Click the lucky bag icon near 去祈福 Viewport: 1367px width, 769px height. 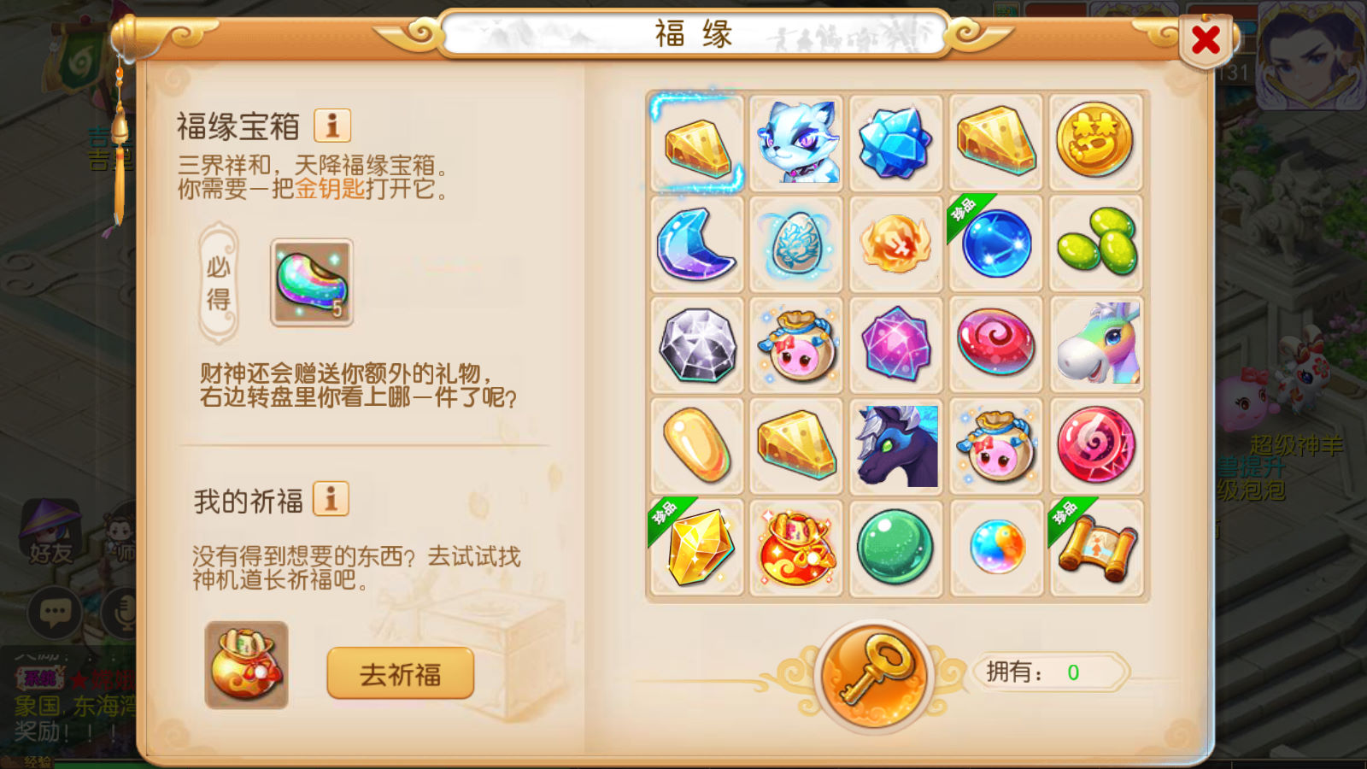click(247, 665)
